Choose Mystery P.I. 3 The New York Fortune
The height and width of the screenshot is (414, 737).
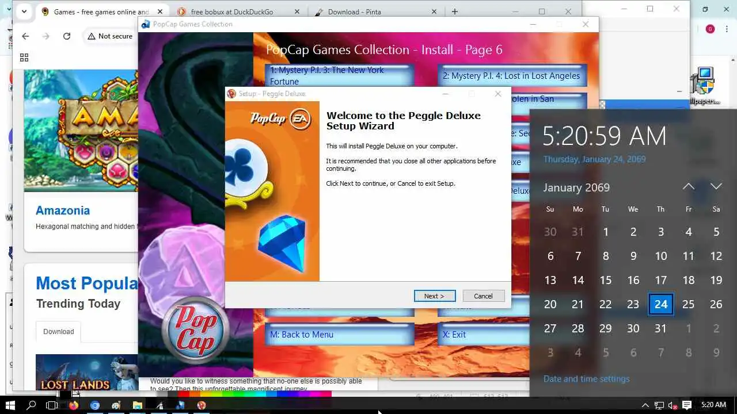[339, 75]
